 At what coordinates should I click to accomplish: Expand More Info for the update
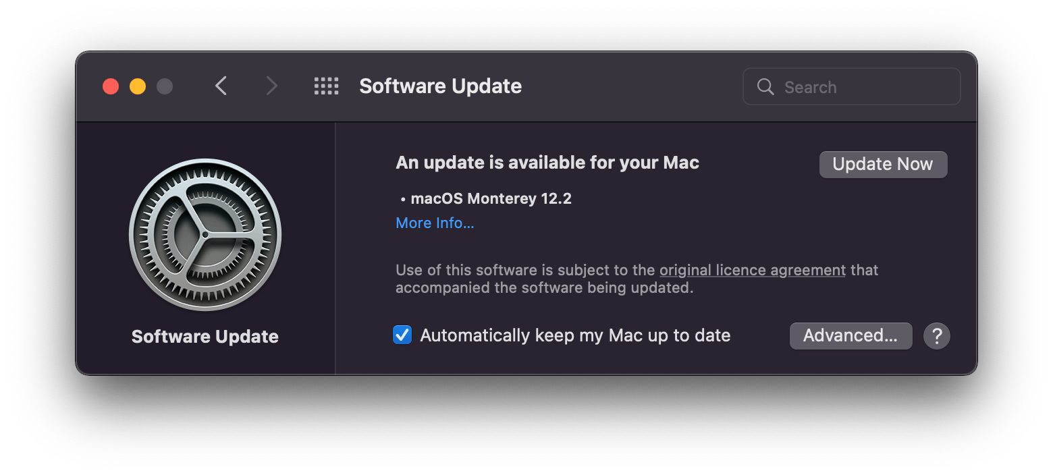435,223
